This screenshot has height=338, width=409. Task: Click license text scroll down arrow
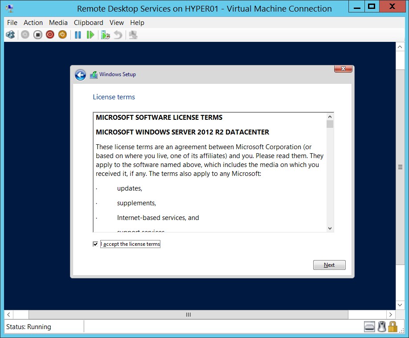tap(330, 228)
